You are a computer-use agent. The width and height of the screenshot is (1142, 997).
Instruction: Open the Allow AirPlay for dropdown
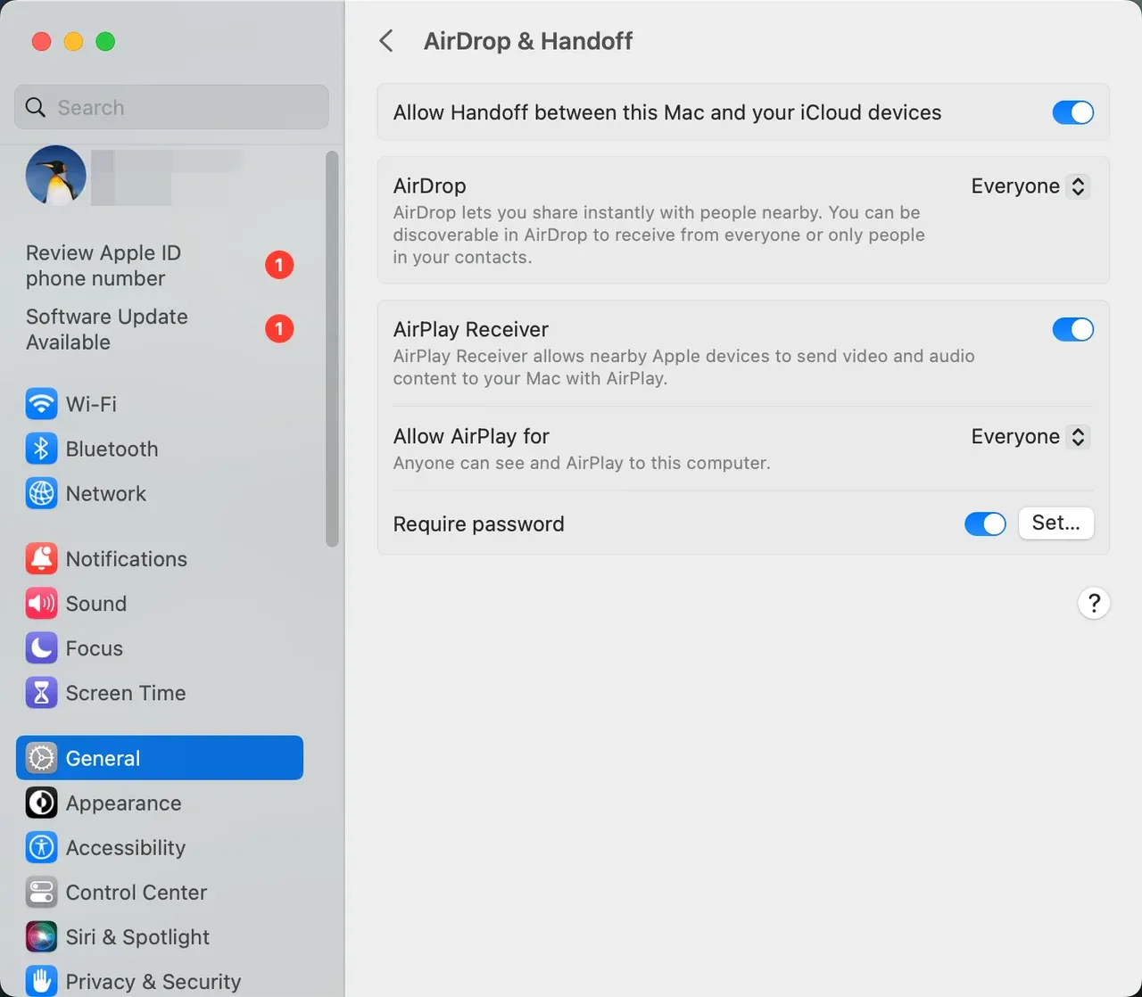[x=1030, y=437]
